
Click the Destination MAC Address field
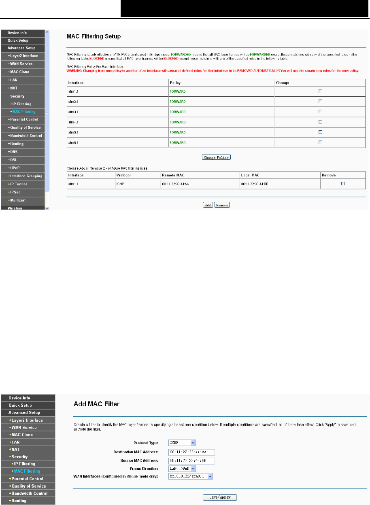point(191,452)
